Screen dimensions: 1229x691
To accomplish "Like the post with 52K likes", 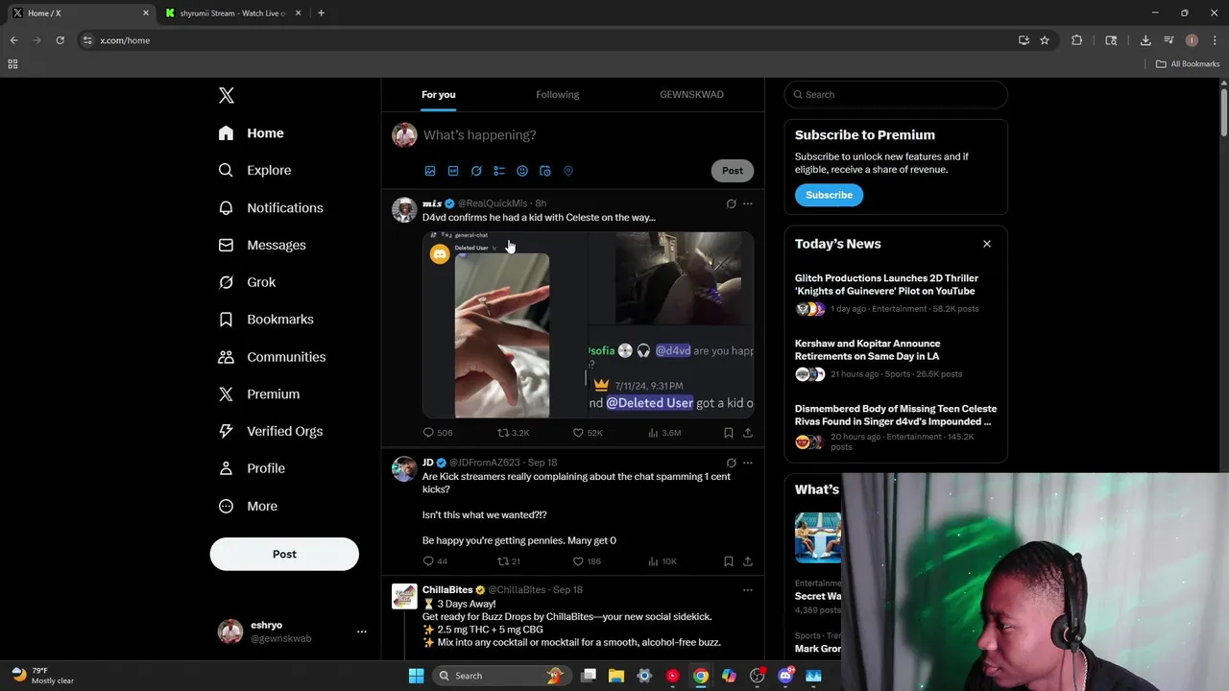I will click(588, 433).
